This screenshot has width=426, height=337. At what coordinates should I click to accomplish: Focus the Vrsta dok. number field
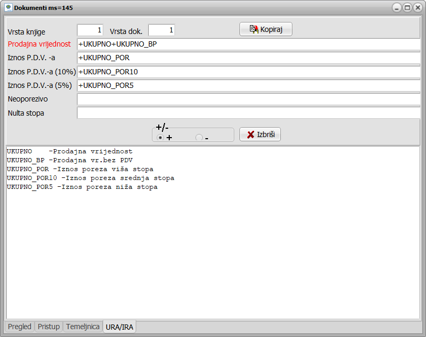pyautogui.click(x=161, y=30)
